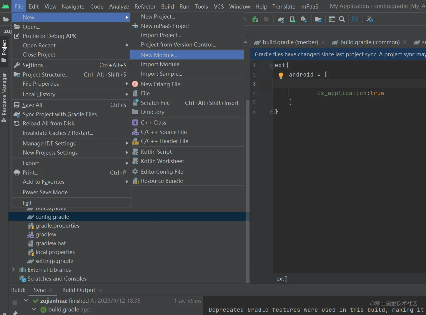Click the blue translate document icon
The image size is (426, 315).
[355, 19]
